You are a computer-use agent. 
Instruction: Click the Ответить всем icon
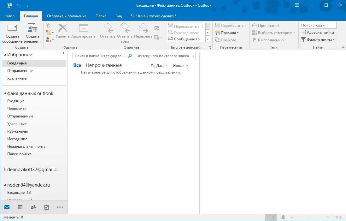(x=125, y=28)
